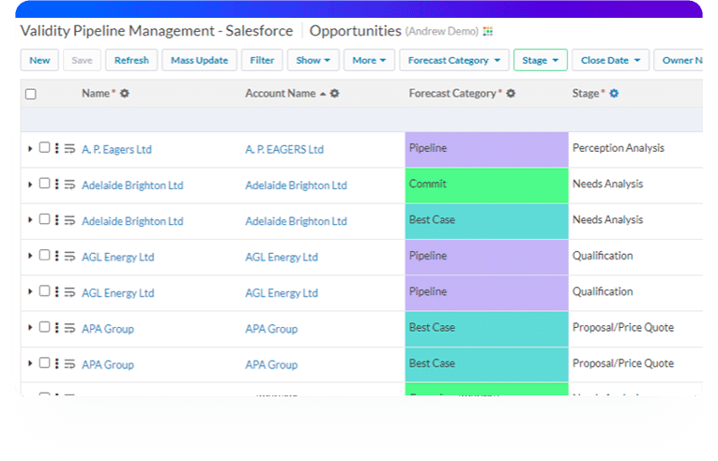Open the Forecast Category toolbar dropdown
The width and height of the screenshot is (718, 461).
[453, 60]
